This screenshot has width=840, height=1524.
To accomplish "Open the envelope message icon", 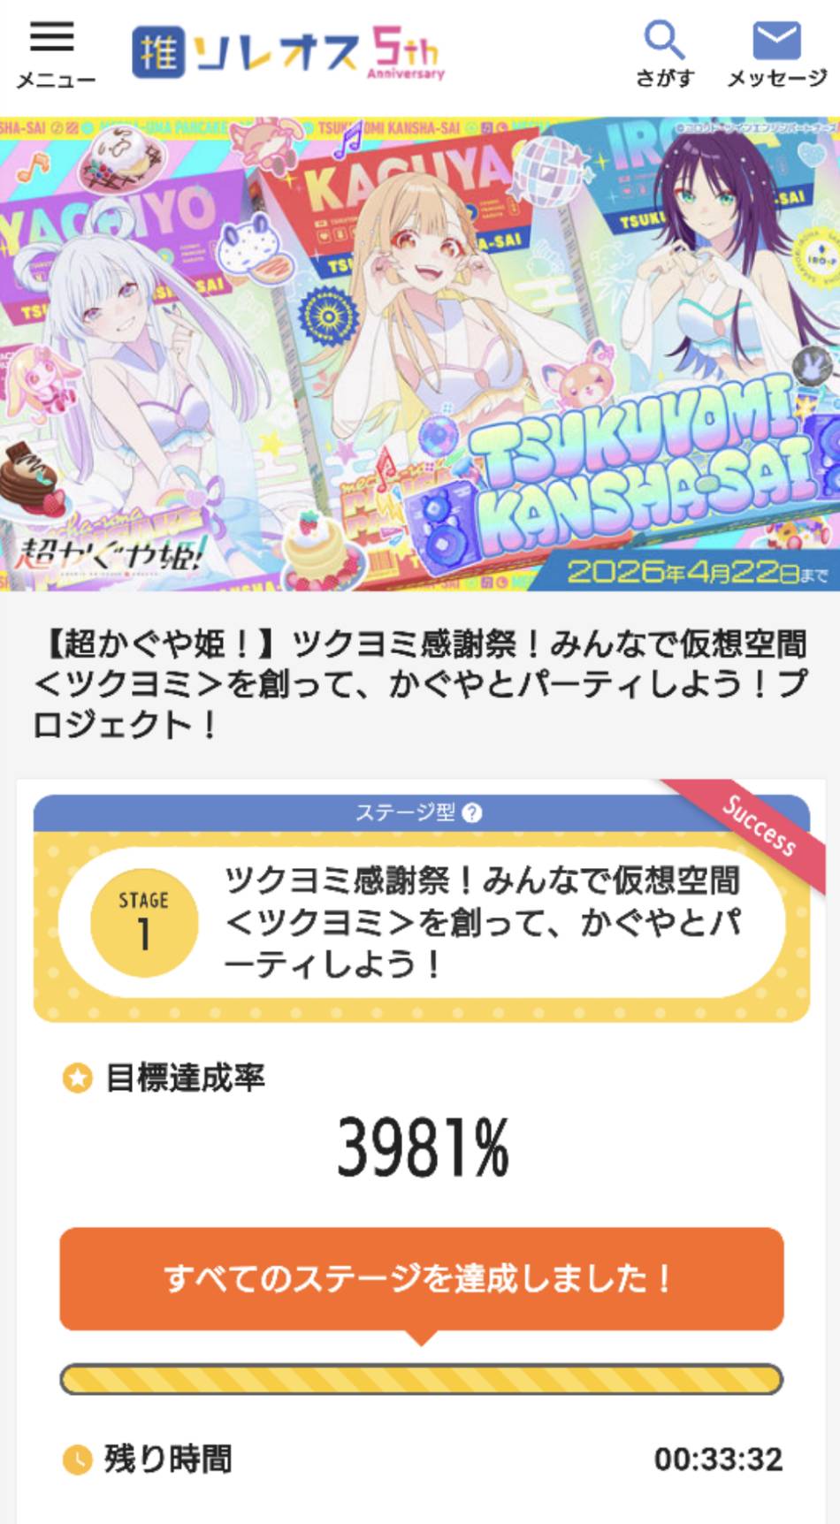I will 776,41.
